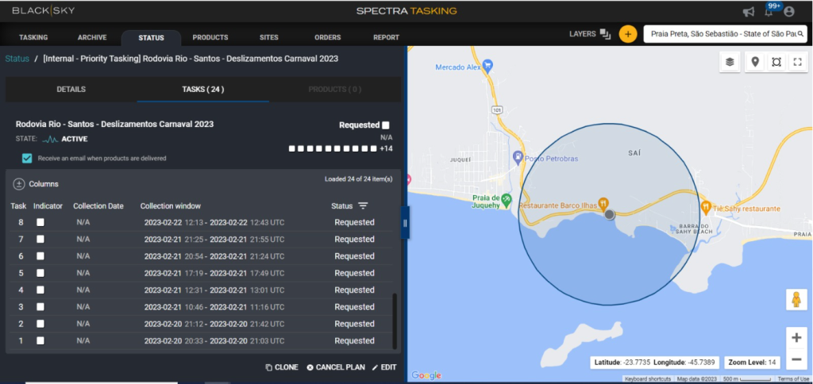Viewport: 813px width, 384px height.
Task: Click the ACTIVE state label
Action: point(75,139)
